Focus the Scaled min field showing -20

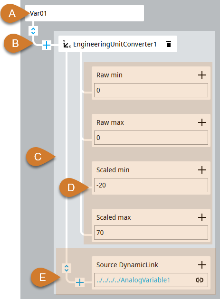[x=151, y=185]
